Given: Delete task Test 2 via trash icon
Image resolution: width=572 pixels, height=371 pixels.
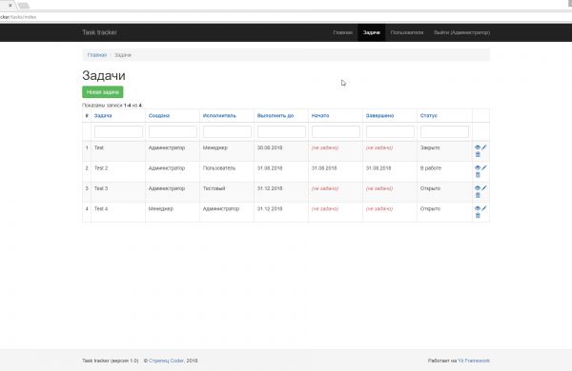Looking at the screenshot, I should click(478, 175).
